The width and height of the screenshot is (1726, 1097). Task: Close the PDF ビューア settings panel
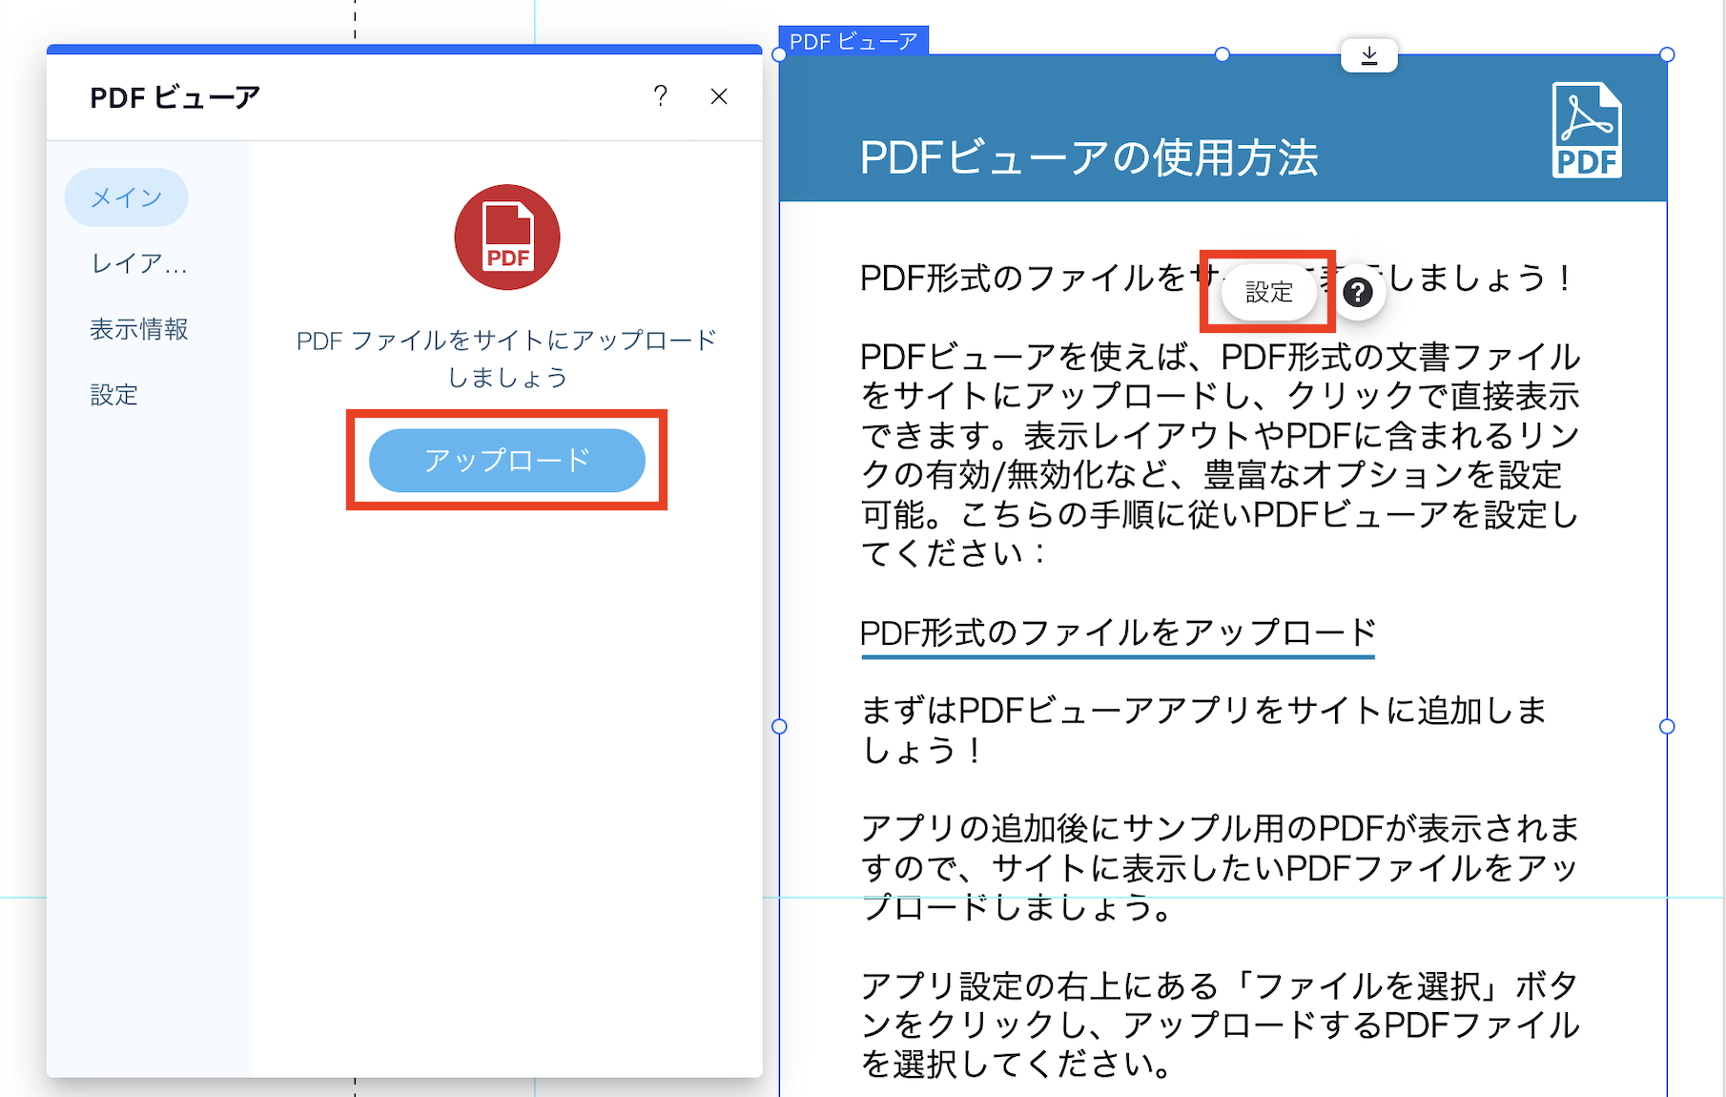719,96
